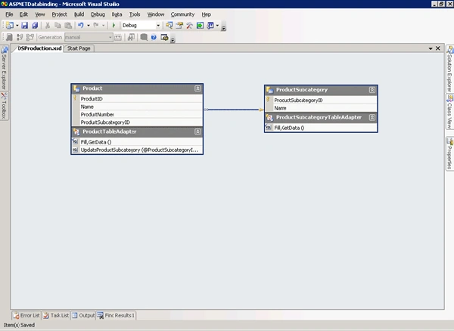Open Solution Explorer from toolbar icon
Image resolution: width=454 pixels, height=331 pixels.
pos(169,26)
